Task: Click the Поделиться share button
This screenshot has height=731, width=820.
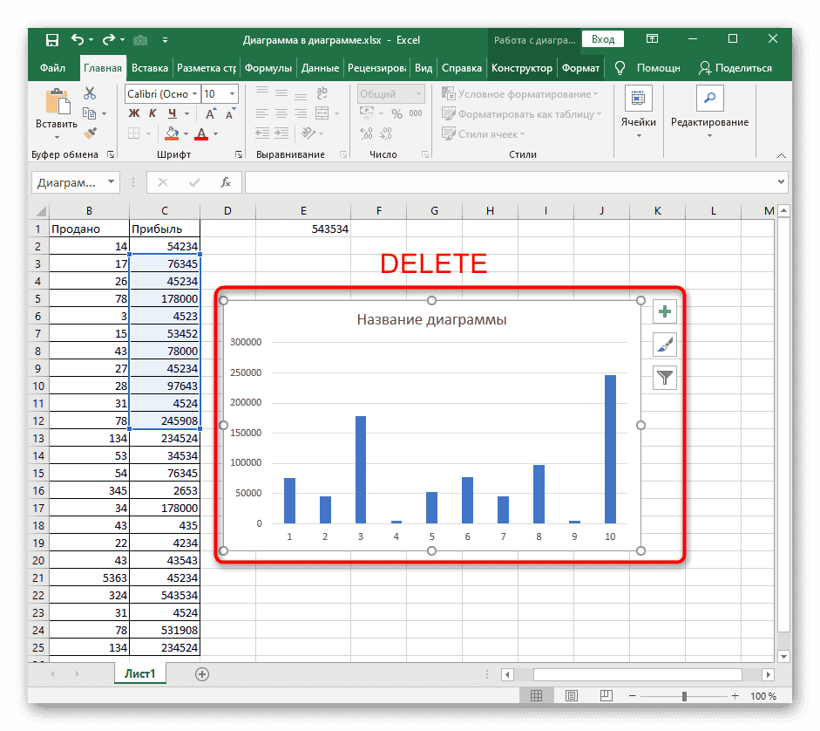Action: click(735, 68)
